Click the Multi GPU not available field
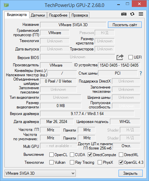Screen dimensions: 149x181 click(x=59, y=146)
